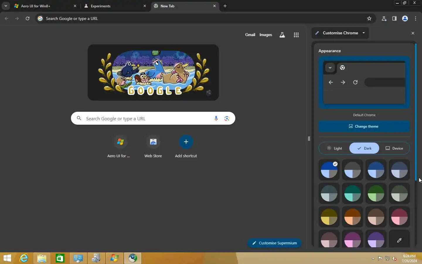Screen dimensions: 422x264
Task: Open Chrome Labs flask icon in toolbar
Action: [384, 18]
